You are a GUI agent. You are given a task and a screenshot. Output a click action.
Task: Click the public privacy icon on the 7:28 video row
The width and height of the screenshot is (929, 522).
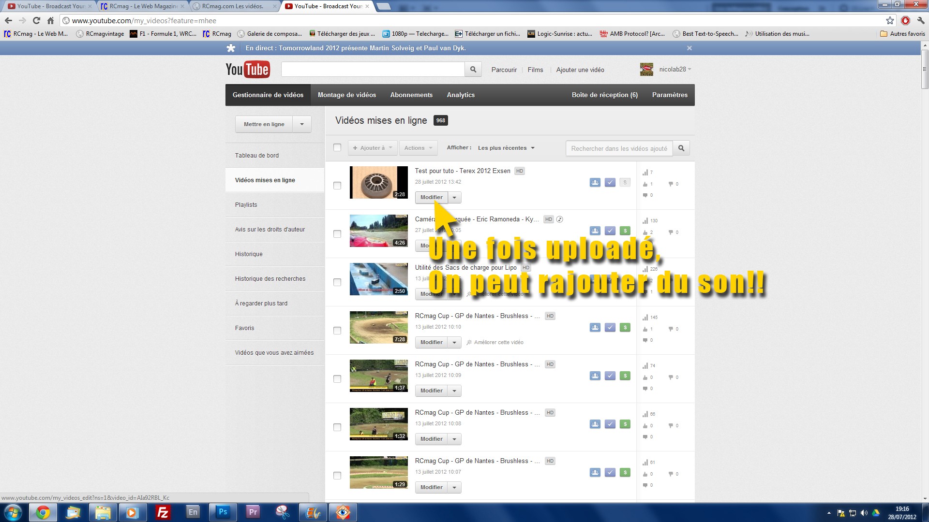595,328
